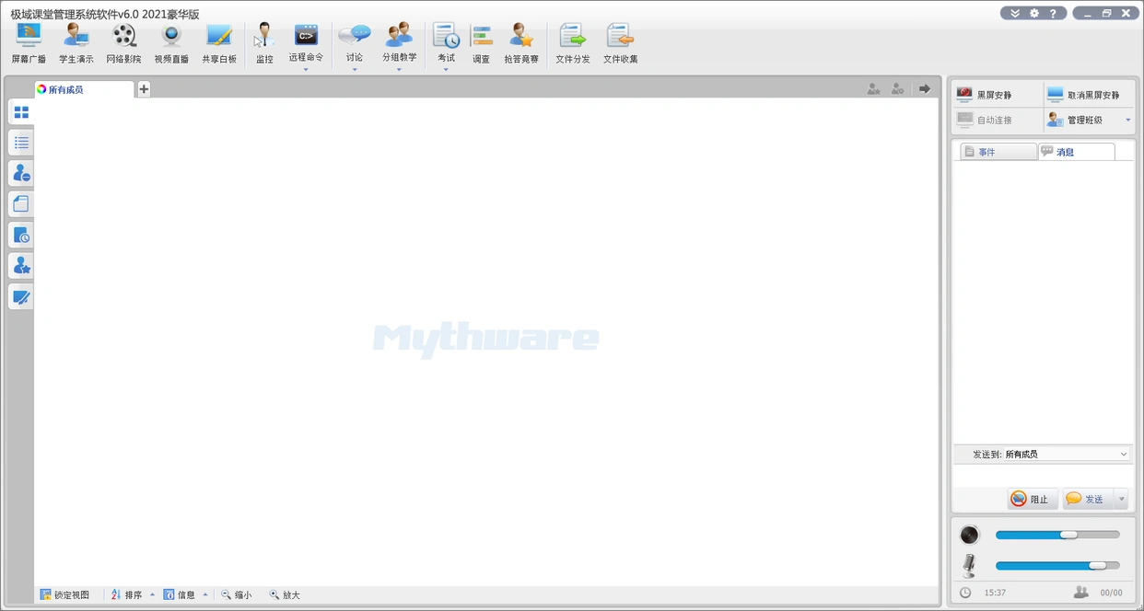Click 缩小 zoom out
The width and height of the screenshot is (1144, 611).
coord(236,594)
